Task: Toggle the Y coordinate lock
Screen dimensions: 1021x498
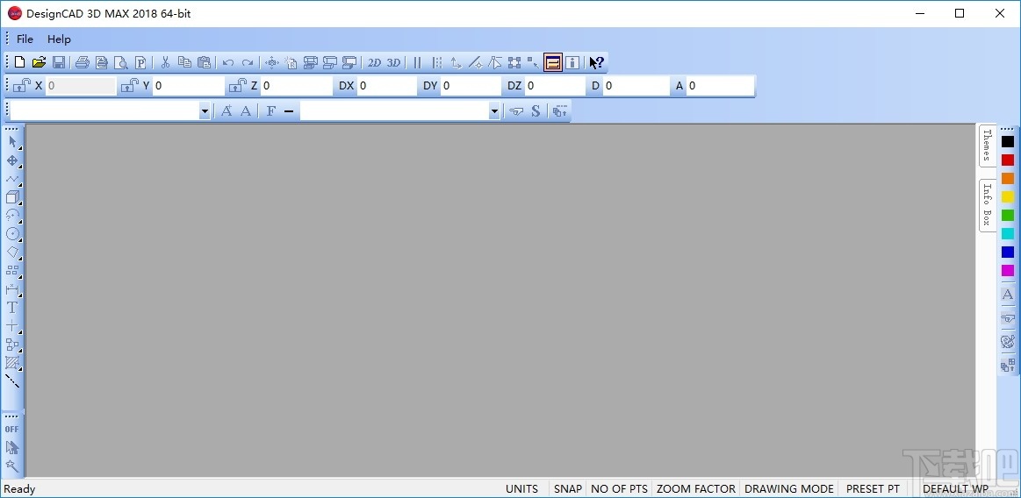Action: [130, 85]
